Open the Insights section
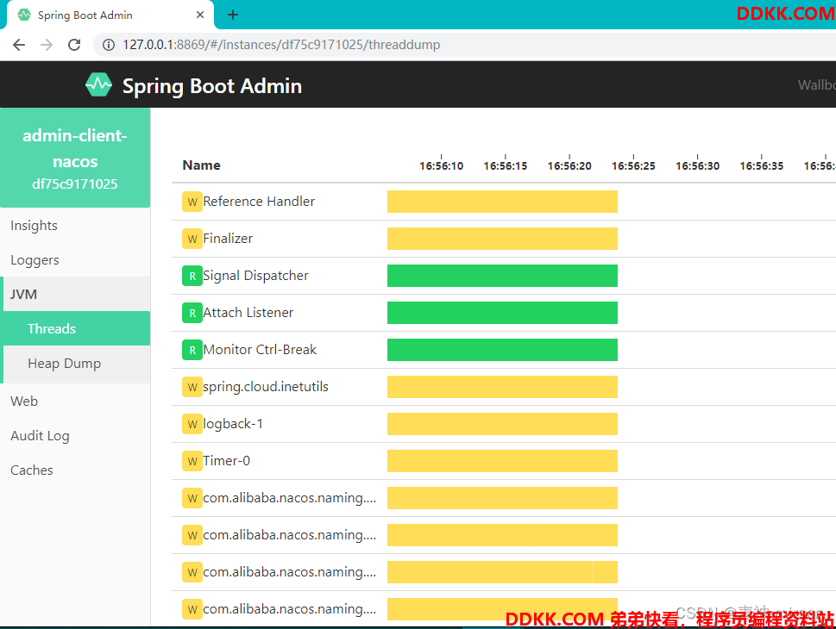The width and height of the screenshot is (836, 629). [x=75, y=225]
